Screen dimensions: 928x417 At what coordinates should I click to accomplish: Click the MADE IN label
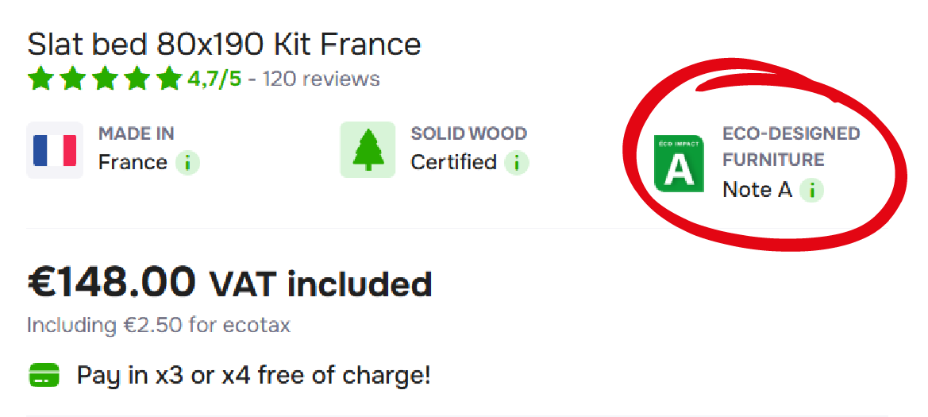tap(137, 133)
